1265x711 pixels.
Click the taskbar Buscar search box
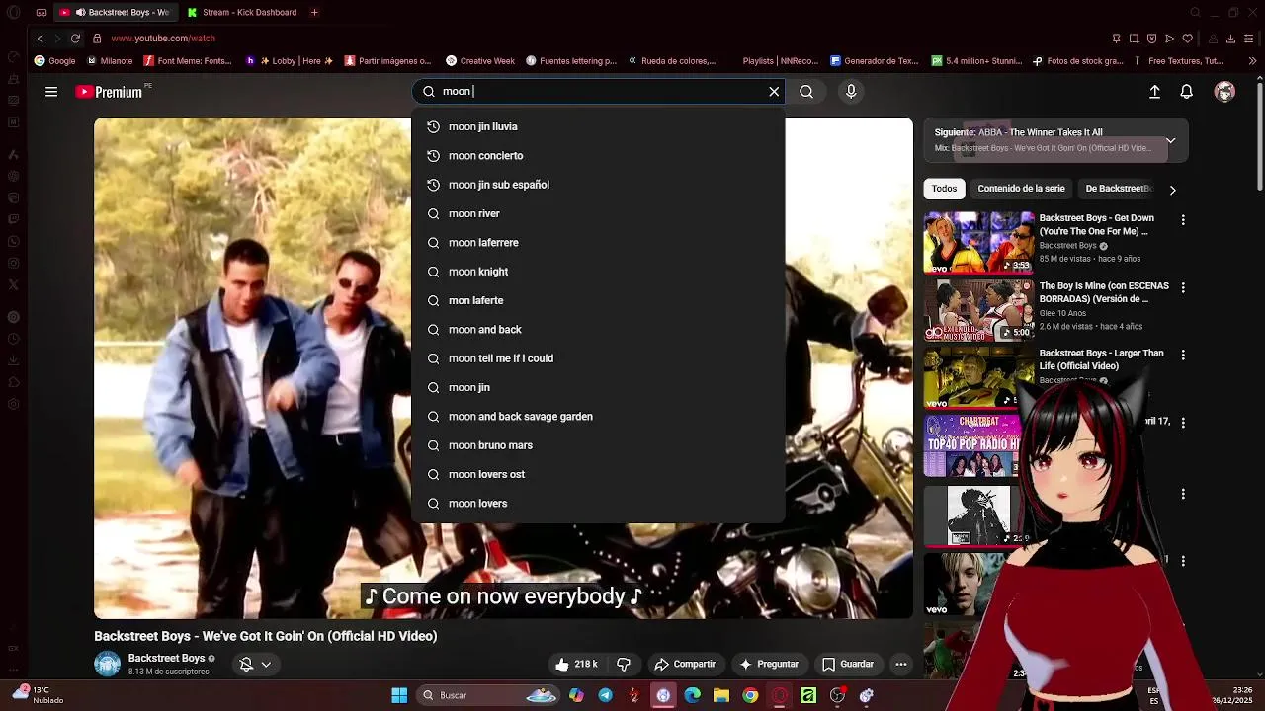[x=488, y=695]
